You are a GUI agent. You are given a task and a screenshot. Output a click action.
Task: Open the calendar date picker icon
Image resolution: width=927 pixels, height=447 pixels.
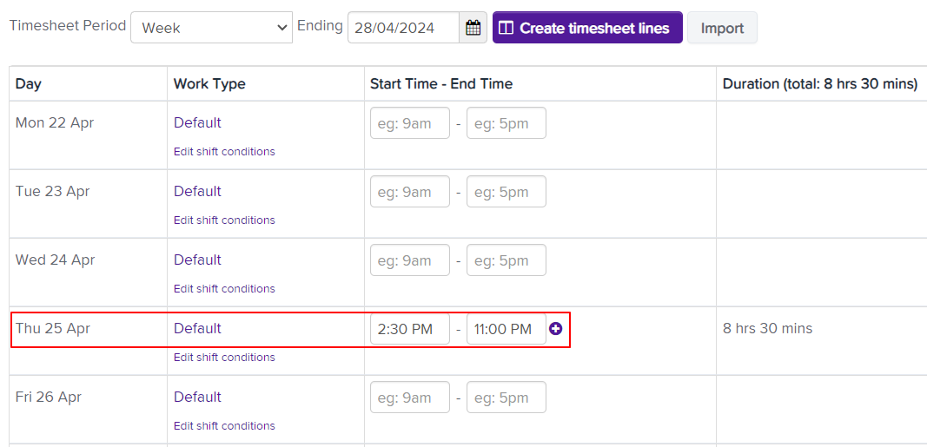point(473,28)
